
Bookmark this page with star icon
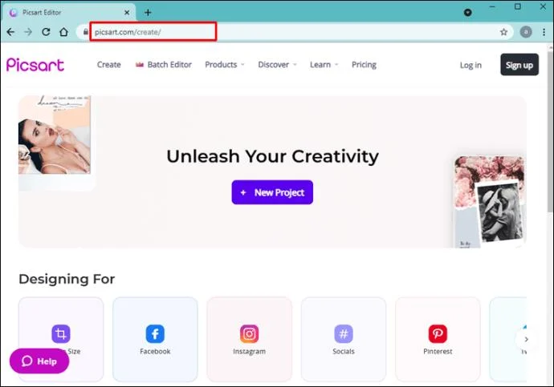[504, 32]
